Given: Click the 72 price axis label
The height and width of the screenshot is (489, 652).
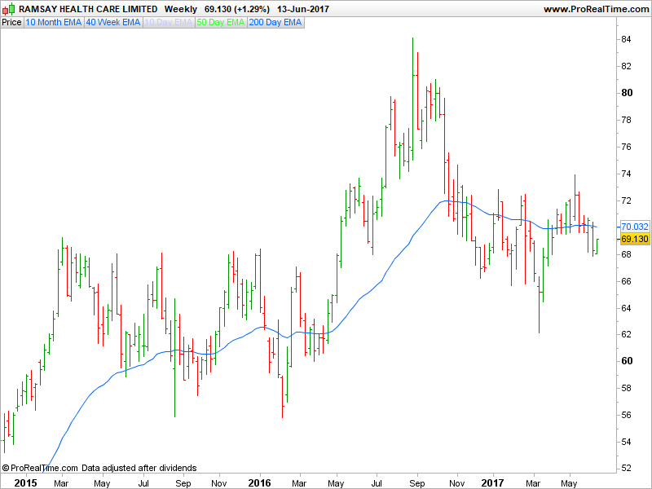Looking at the screenshot, I should click(x=626, y=200).
